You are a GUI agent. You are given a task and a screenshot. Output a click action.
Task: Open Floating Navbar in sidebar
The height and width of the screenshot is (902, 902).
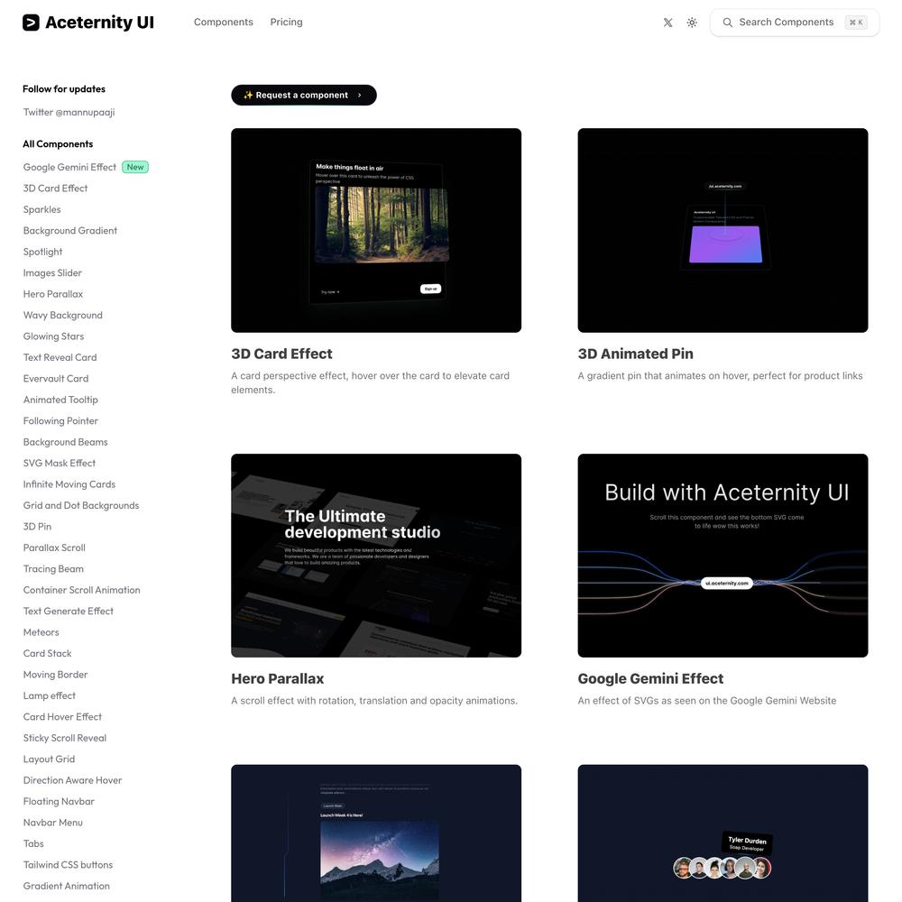[x=59, y=801]
